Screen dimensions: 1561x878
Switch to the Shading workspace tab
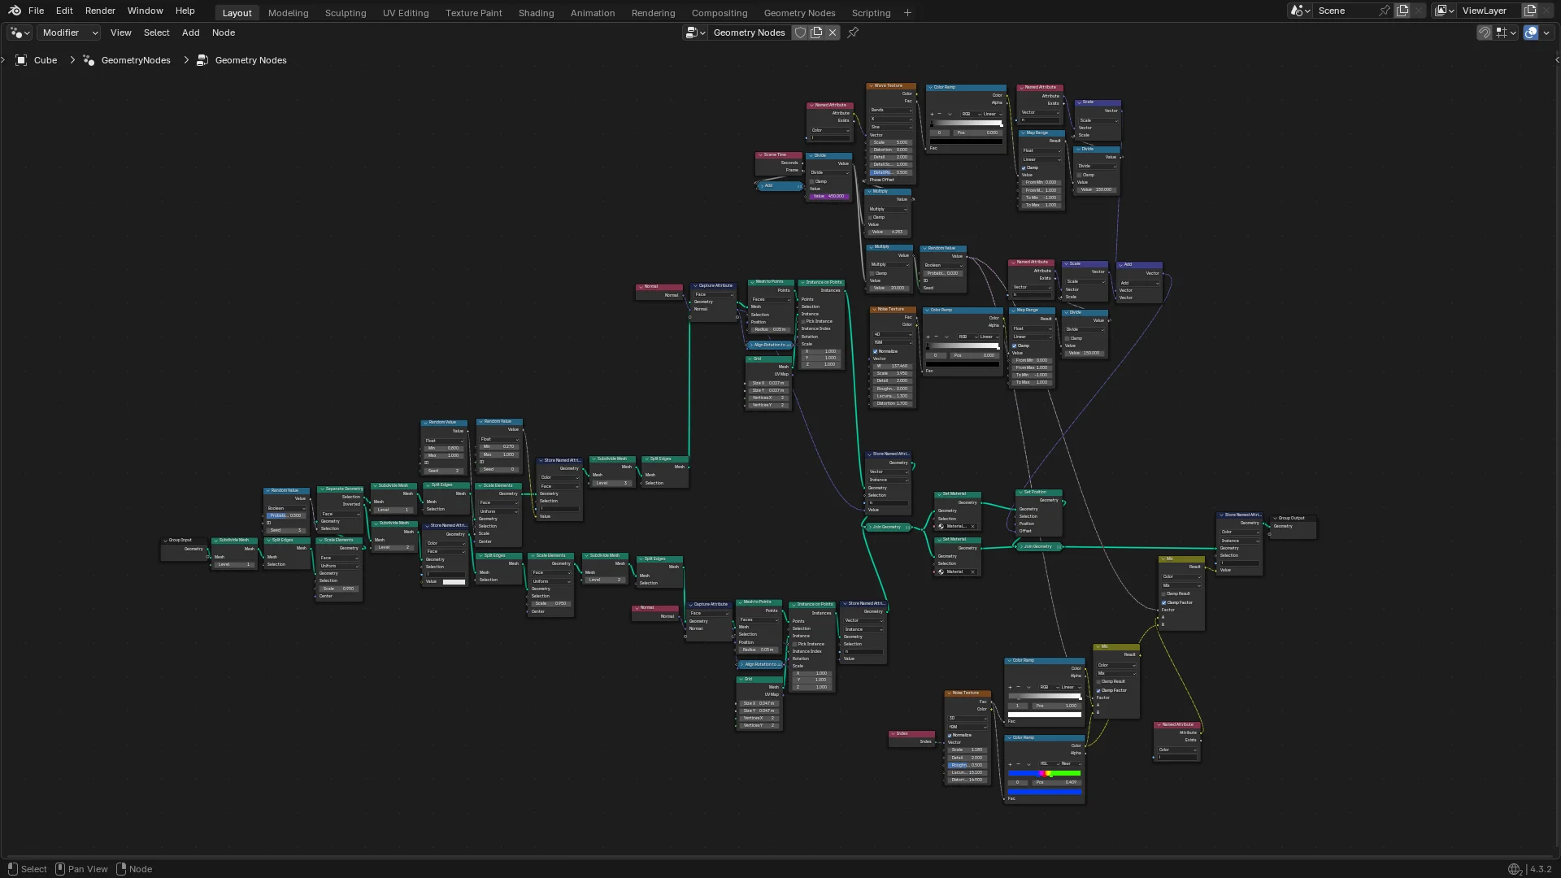coord(536,13)
